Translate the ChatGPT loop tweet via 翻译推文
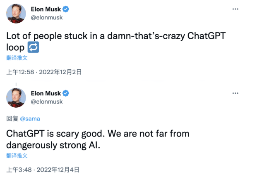The image size is (269, 184). 17,58
